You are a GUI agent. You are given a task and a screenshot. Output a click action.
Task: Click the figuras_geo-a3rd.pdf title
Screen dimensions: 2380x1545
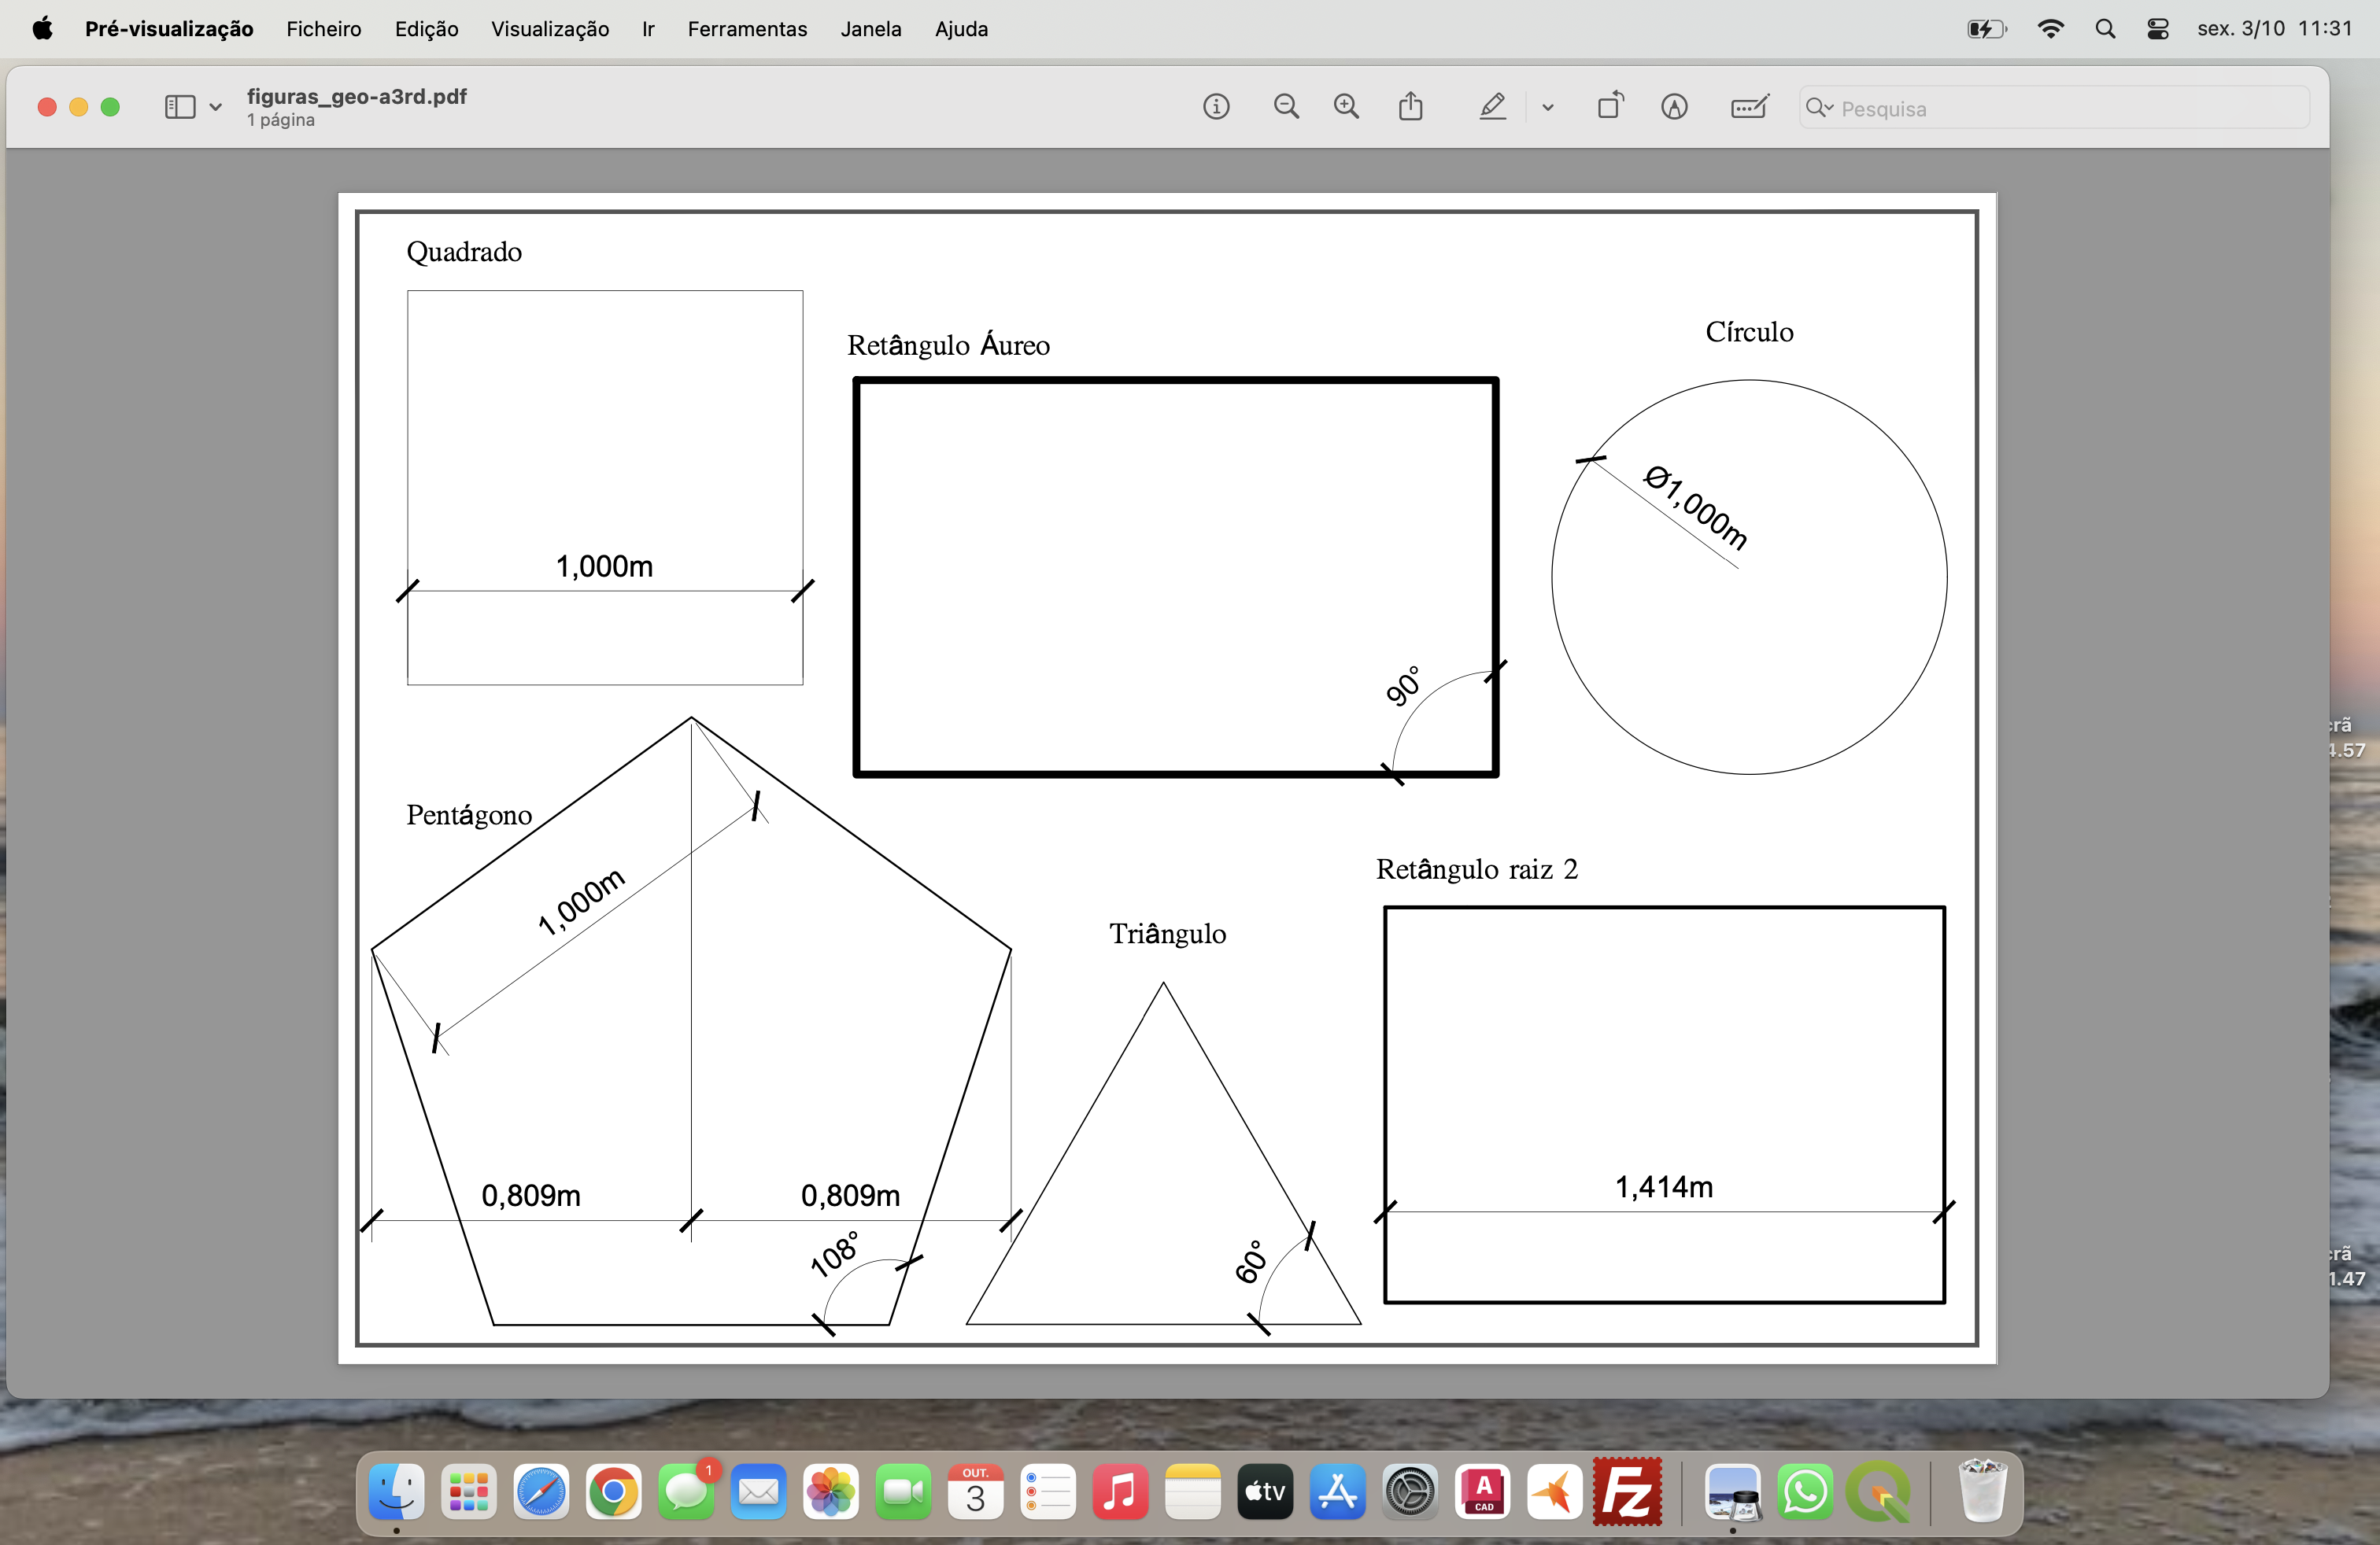(x=356, y=96)
